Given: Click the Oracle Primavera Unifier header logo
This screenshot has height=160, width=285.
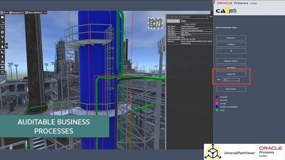Looking at the screenshot, I should coord(237,3).
